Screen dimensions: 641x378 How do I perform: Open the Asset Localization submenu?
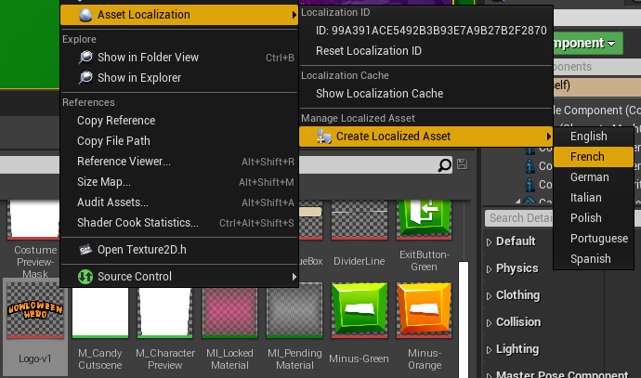click(179, 15)
